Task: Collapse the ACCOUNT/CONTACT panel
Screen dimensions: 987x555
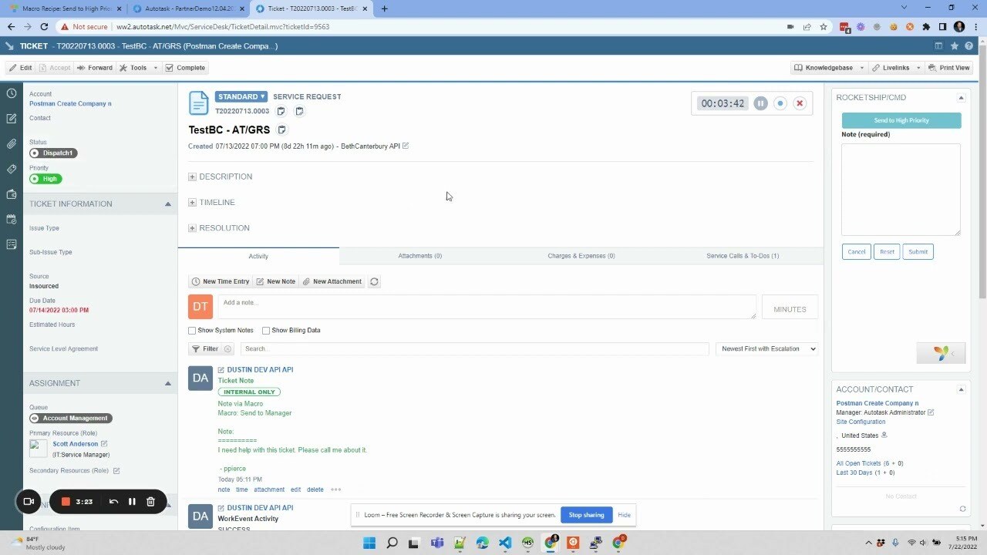Action: pos(961,390)
